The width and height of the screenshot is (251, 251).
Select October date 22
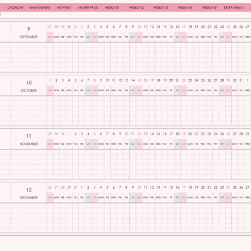184,80
